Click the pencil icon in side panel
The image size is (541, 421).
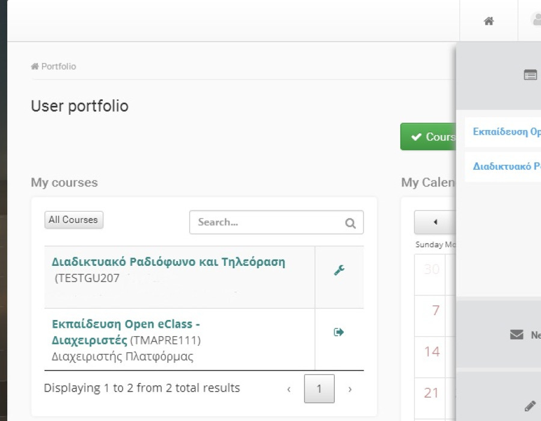pyautogui.click(x=530, y=406)
